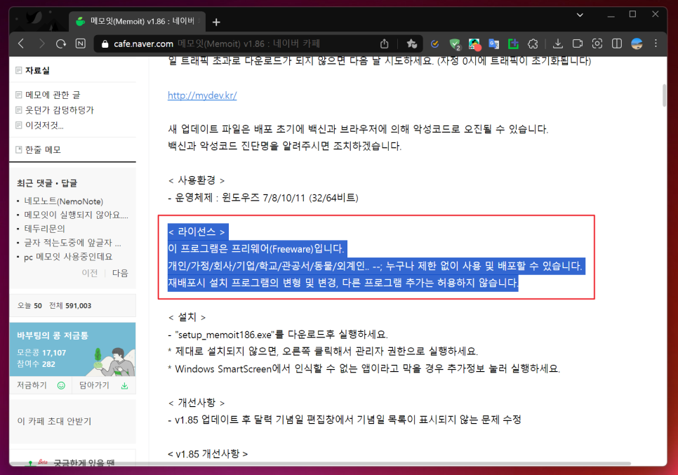Open the extensions puzzle-piece menu

click(x=533, y=44)
